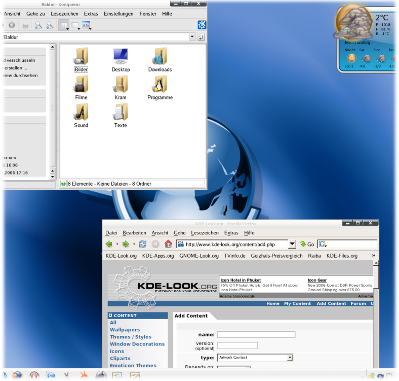
Task: Click the version optional input field
Action: pyautogui.click(x=237, y=345)
